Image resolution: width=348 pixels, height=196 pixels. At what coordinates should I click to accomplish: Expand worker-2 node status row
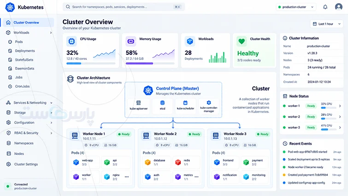click(x=340, y=117)
